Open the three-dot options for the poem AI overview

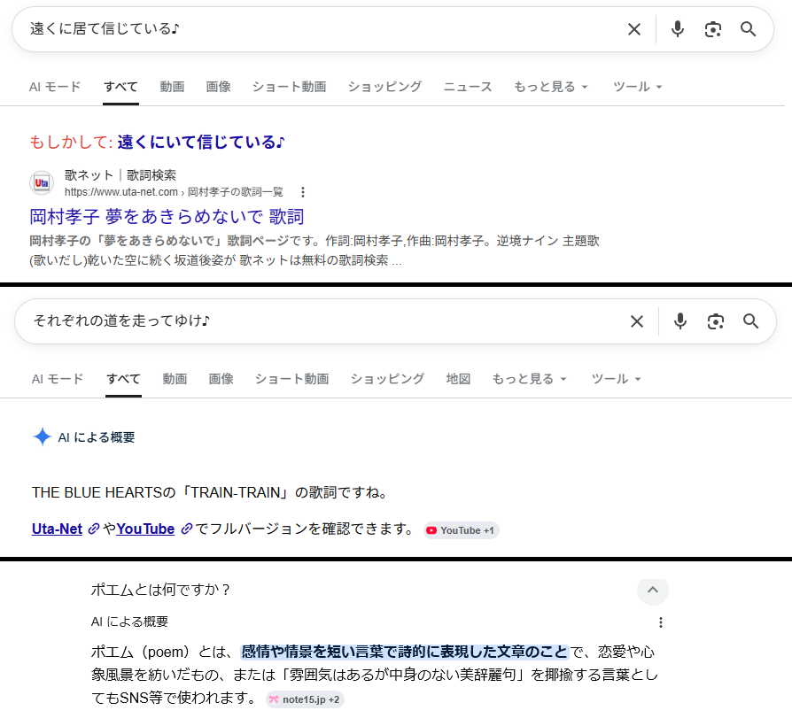click(660, 622)
